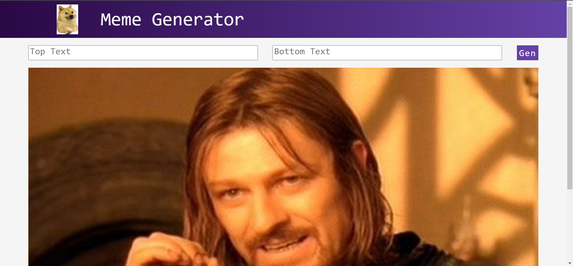The width and height of the screenshot is (573, 266).
Task: Click the gray gap between the two text inputs
Action: click(265, 53)
